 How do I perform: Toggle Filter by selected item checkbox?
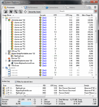pos(16,82)
